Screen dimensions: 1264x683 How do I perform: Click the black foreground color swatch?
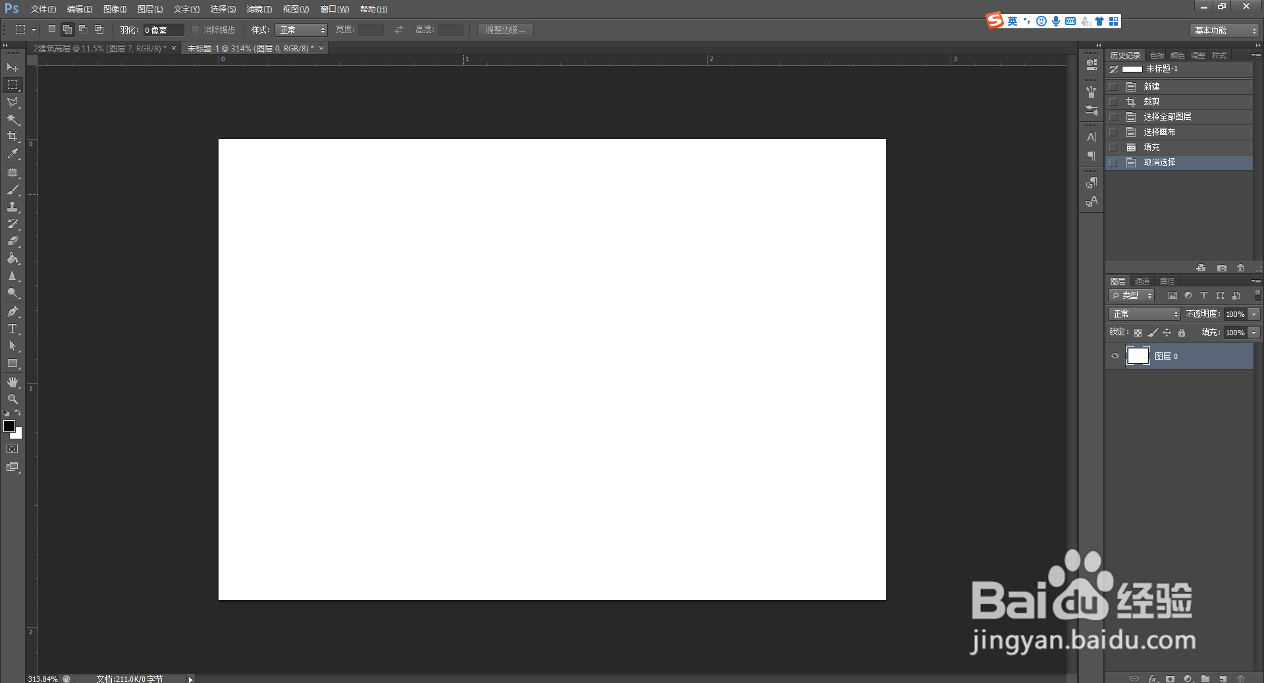tap(9, 426)
